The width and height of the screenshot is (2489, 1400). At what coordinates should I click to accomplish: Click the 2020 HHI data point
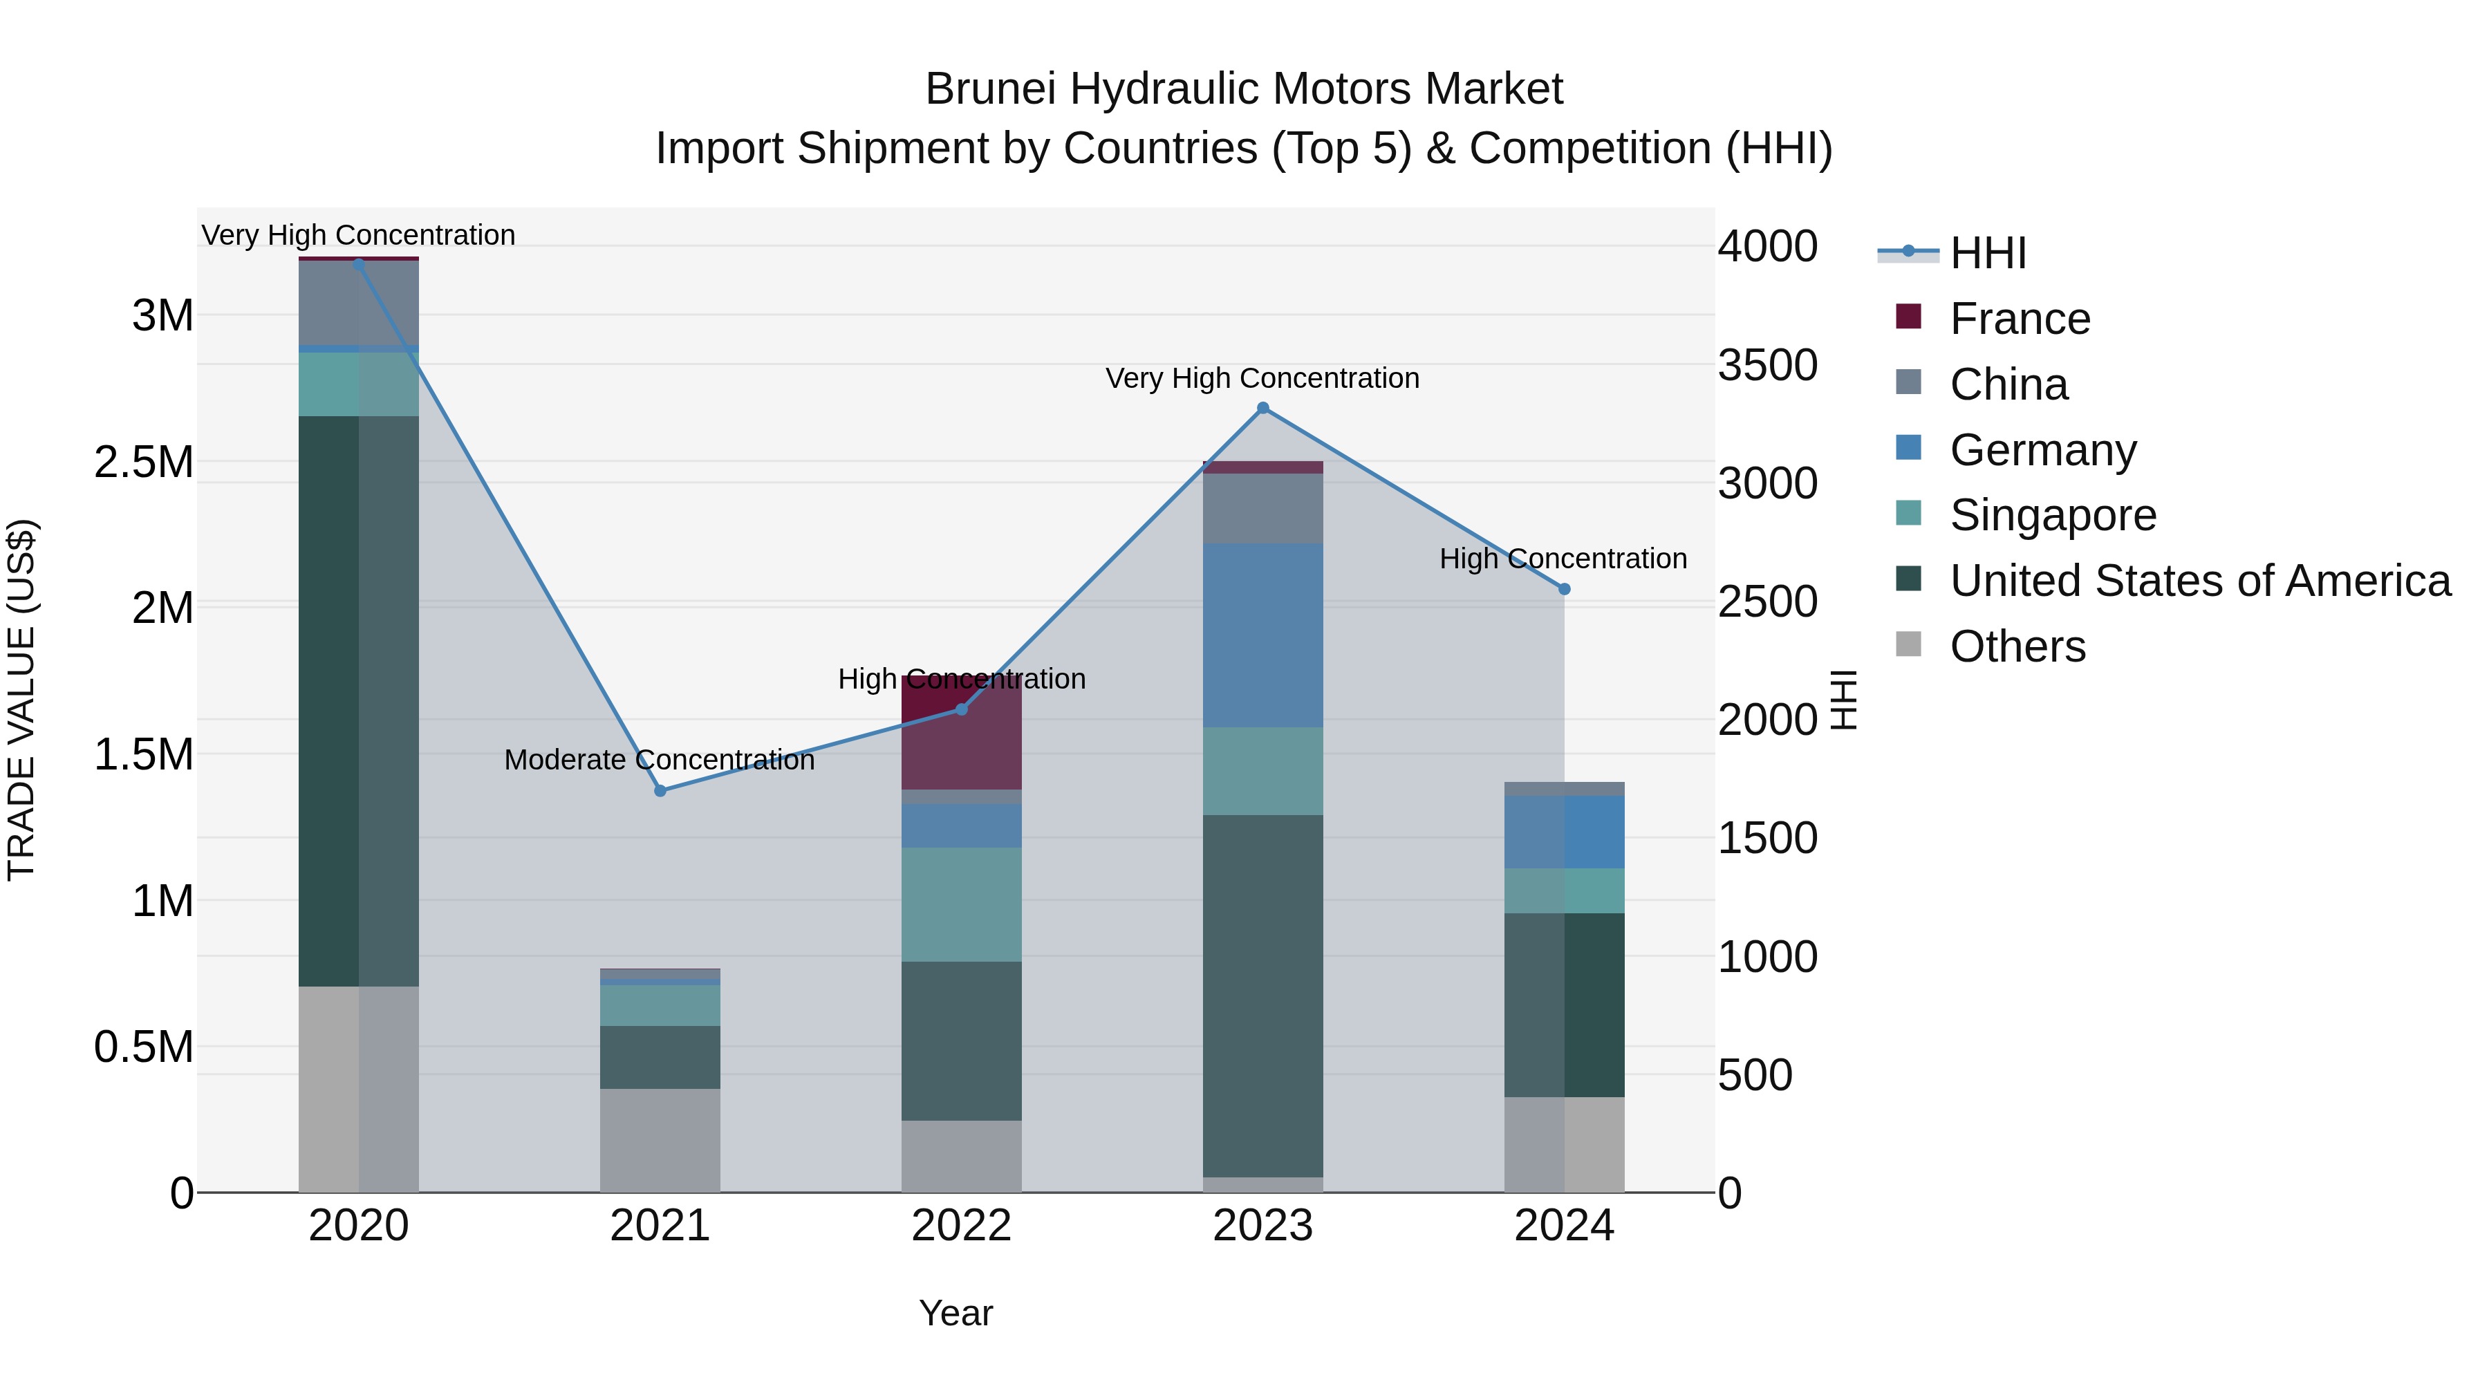point(358,264)
